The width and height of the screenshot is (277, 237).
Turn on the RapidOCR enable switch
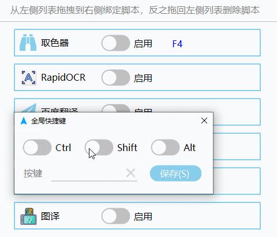[x=116, y=77]
